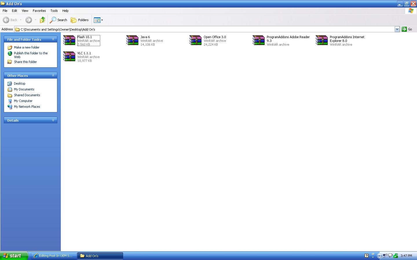Toggle the Folders pane
This screenshot has width=417, height=260.
point(80,20)
